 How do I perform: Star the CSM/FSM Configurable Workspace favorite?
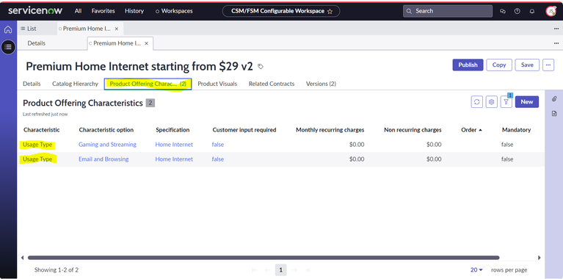coord(330,12)
